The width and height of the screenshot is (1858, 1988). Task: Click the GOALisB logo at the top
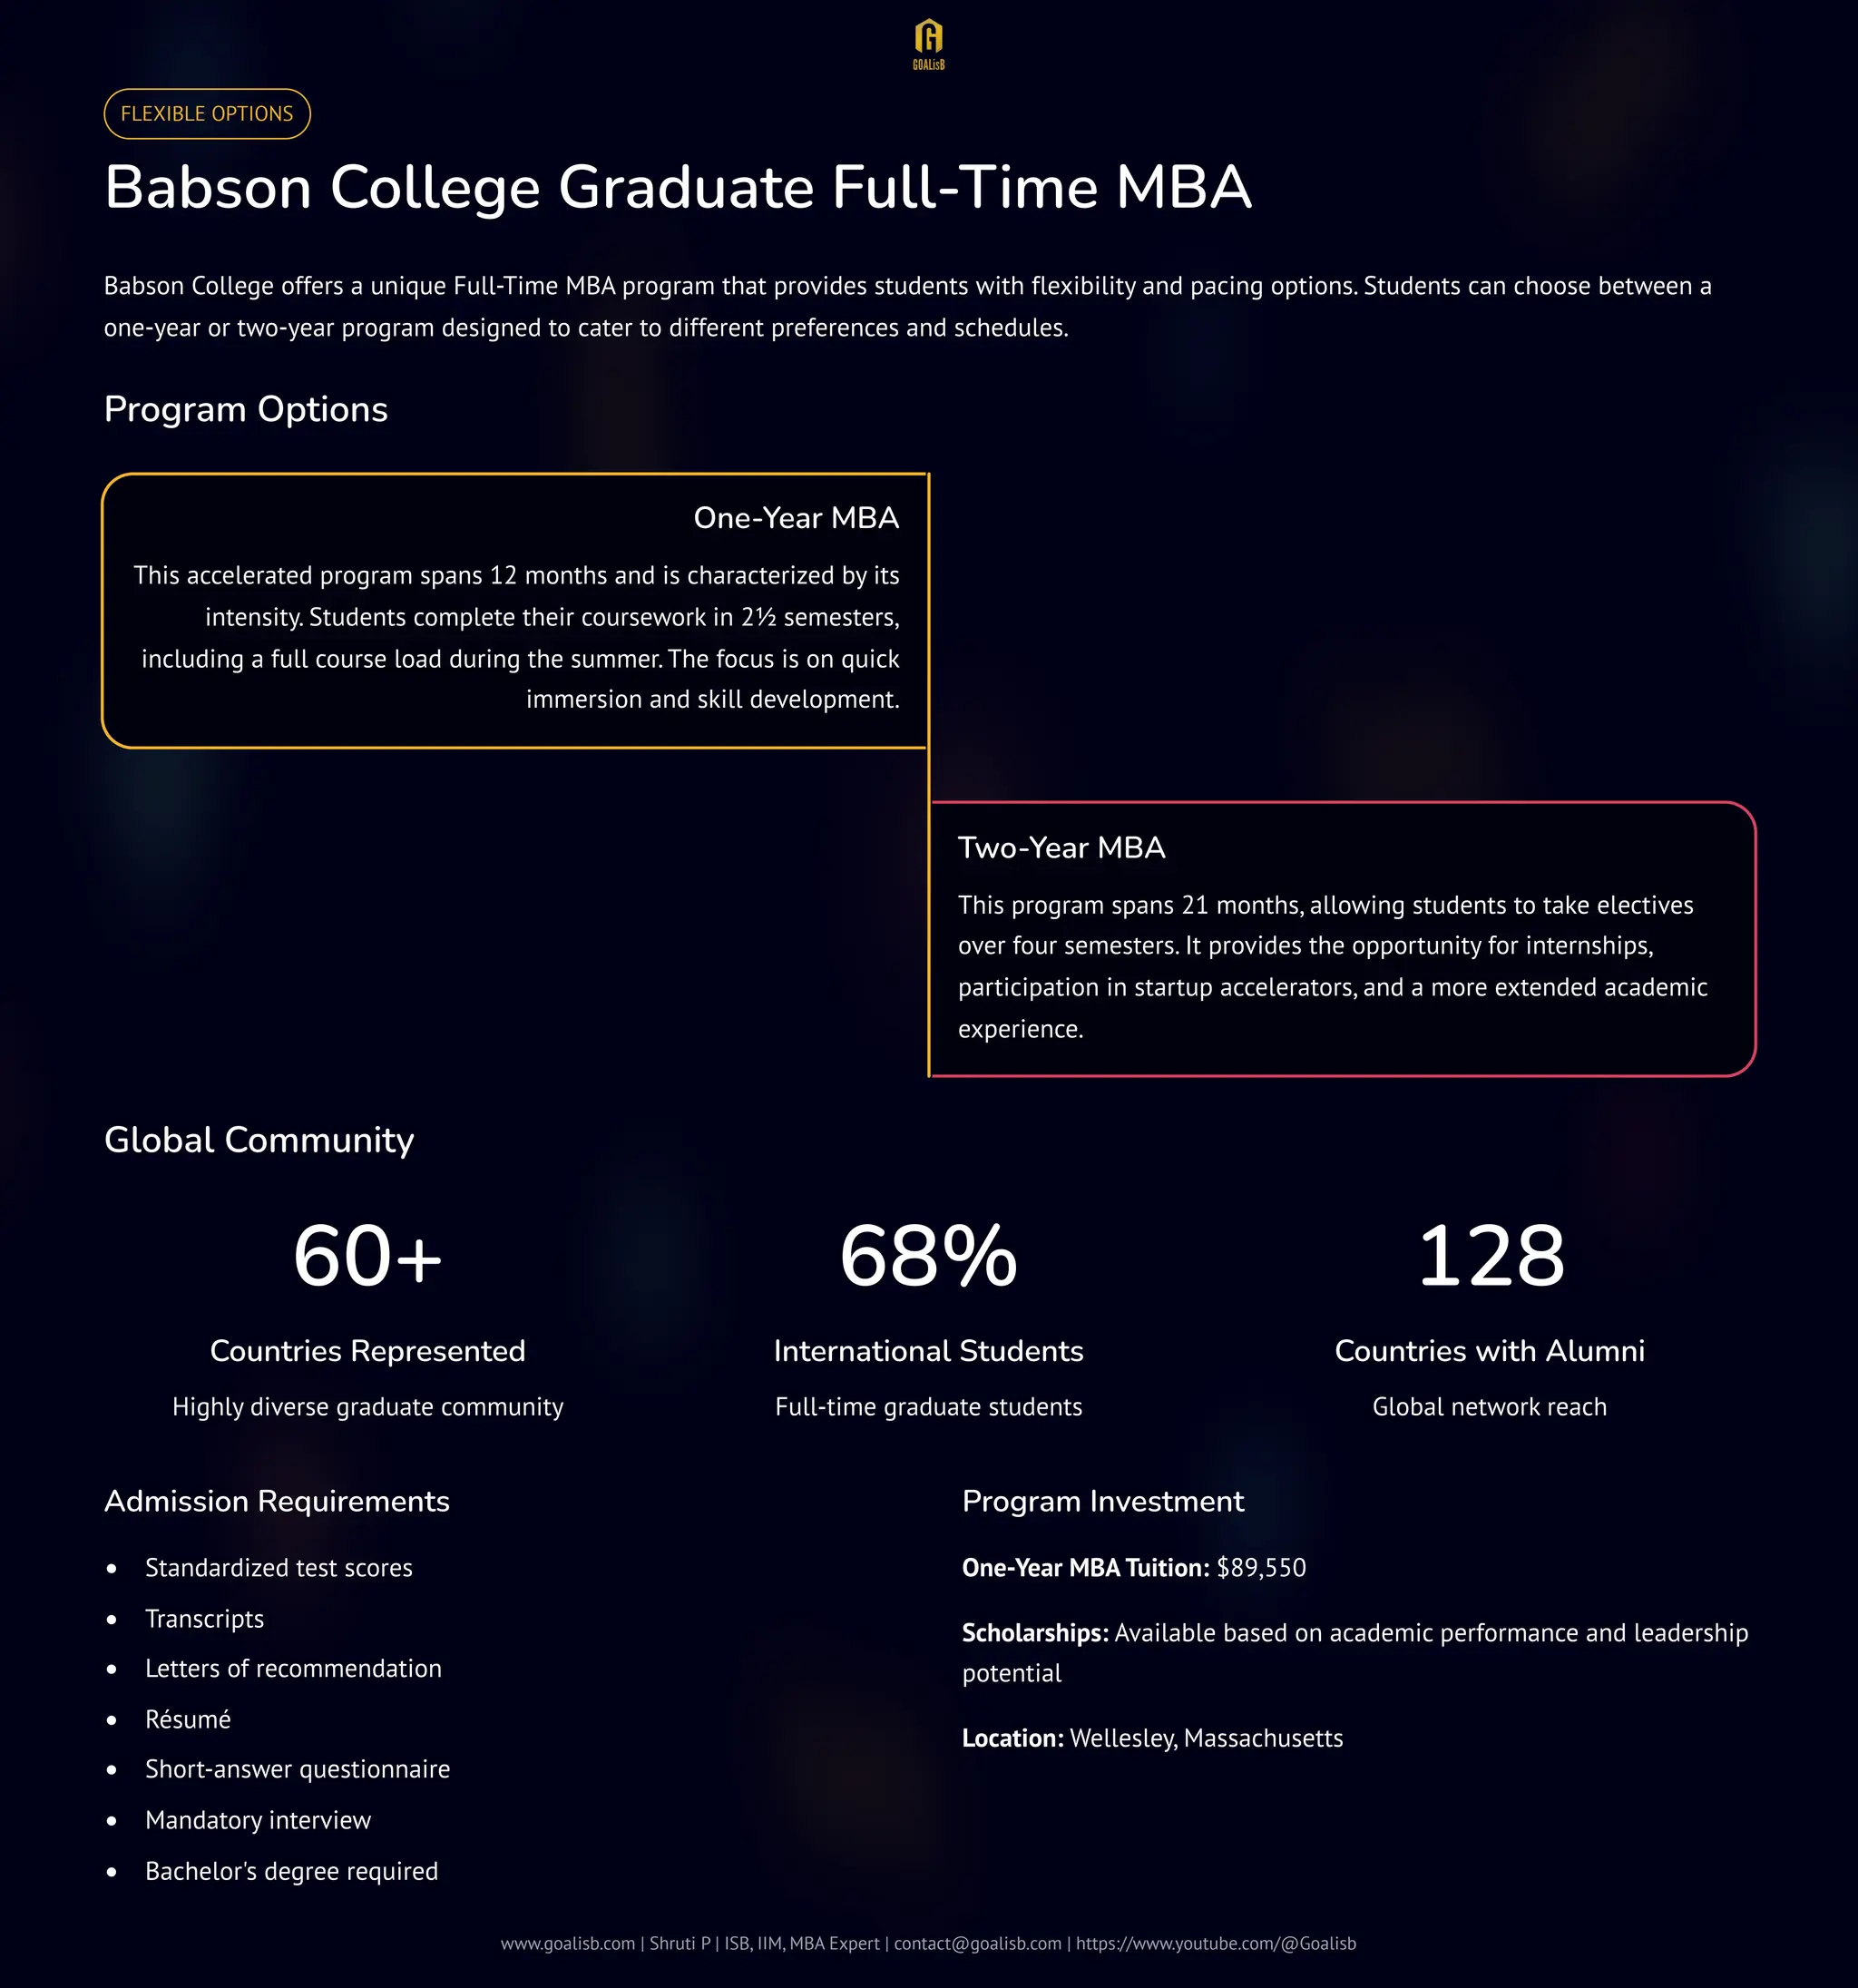(928, 44)
